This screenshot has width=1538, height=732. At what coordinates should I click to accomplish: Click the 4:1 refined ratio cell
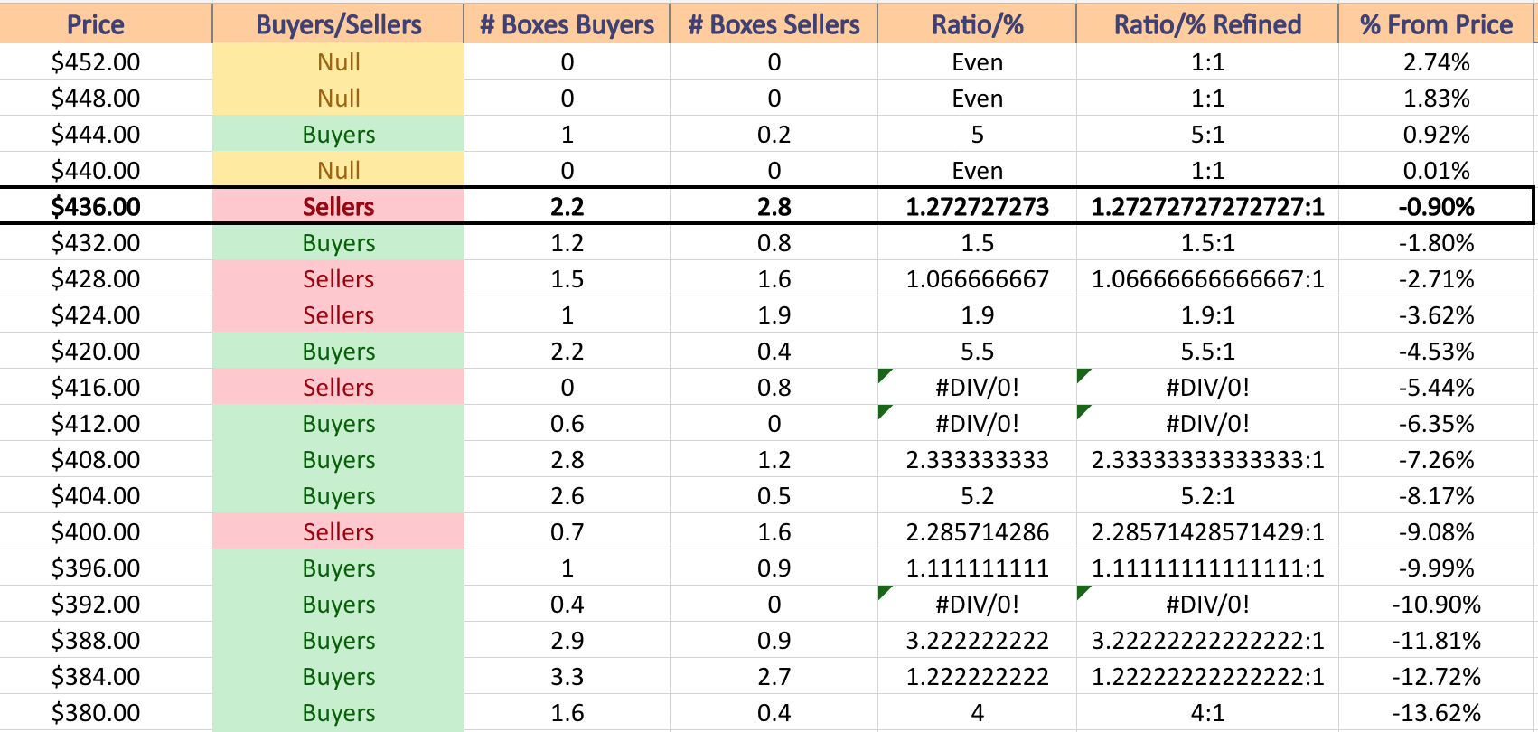click(x=1207, y=713)
